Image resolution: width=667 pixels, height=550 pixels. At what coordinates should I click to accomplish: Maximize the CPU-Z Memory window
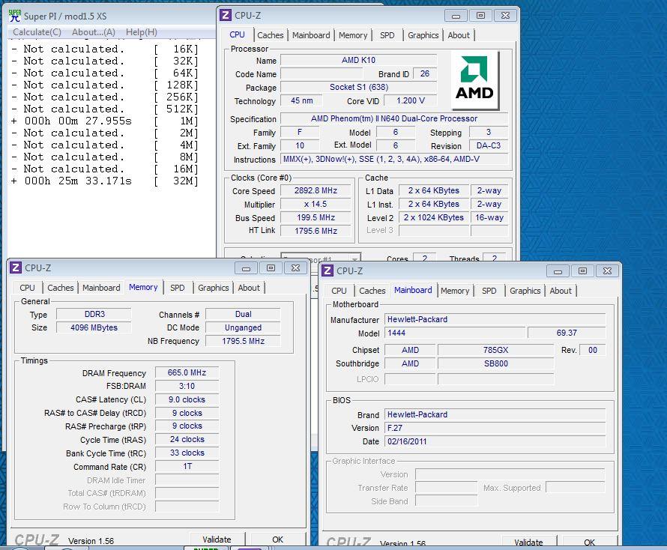coord(271,268)
